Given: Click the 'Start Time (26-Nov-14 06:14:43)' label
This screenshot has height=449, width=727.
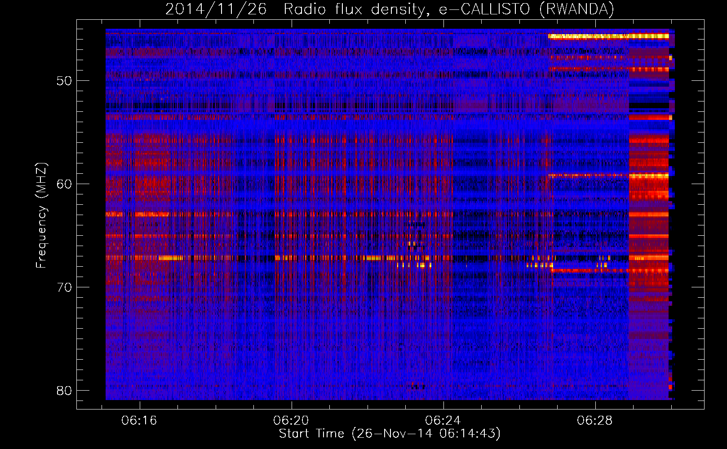Looking at the screenshot, I should tap(390, 434).
